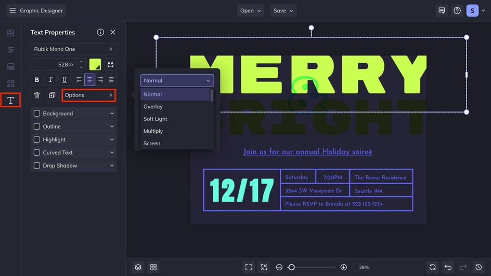
Task: Toggle italic text formatting
Action: point(50,79)
